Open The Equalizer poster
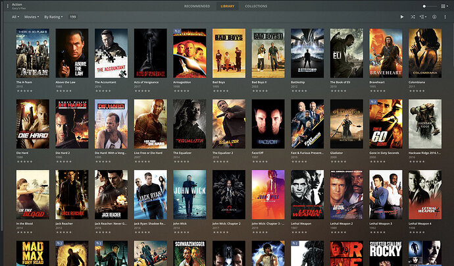 pos(189,124)
